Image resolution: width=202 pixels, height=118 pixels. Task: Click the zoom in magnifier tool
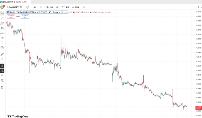pyautogui.click(x=2, y=59)
